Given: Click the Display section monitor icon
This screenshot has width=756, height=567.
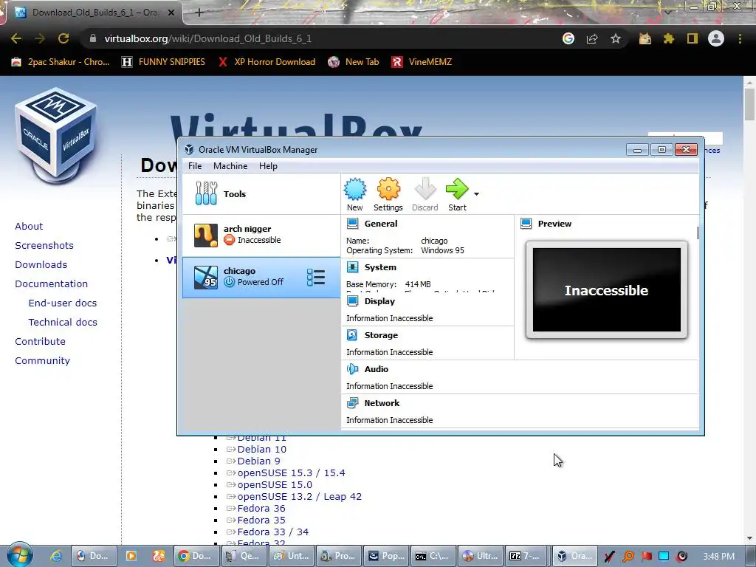Looking at the screenshot, I should click(x=352, y=301).
